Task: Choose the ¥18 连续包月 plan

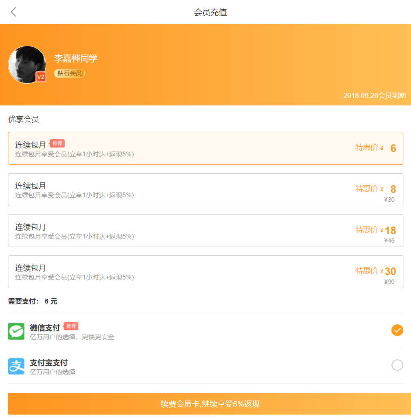Action: [205, 231]
